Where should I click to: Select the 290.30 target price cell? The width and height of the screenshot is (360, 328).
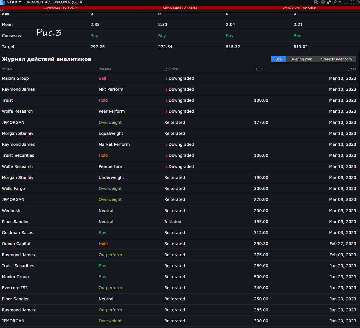[261, 244]
